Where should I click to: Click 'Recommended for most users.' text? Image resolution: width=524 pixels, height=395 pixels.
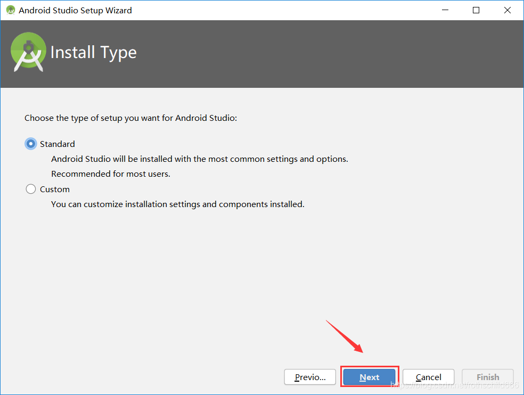tap(111, 174)
